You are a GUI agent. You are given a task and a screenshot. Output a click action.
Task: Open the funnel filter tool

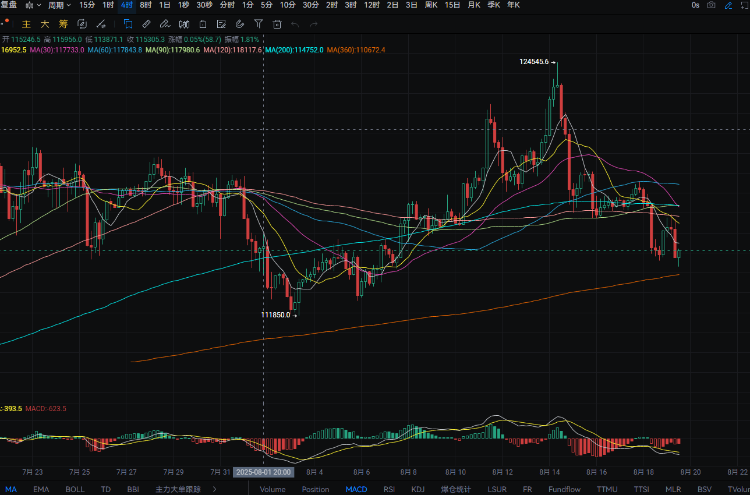pos(259,24)
